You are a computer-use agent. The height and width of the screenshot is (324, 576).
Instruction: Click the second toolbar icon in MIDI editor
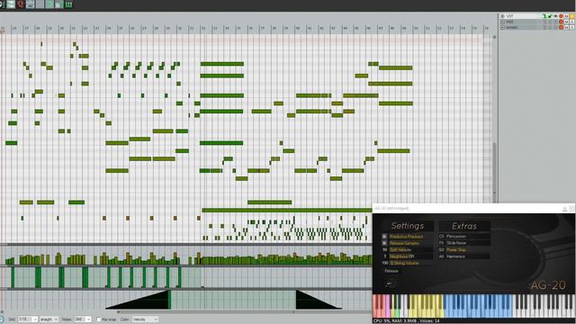(x=11, y=4)
